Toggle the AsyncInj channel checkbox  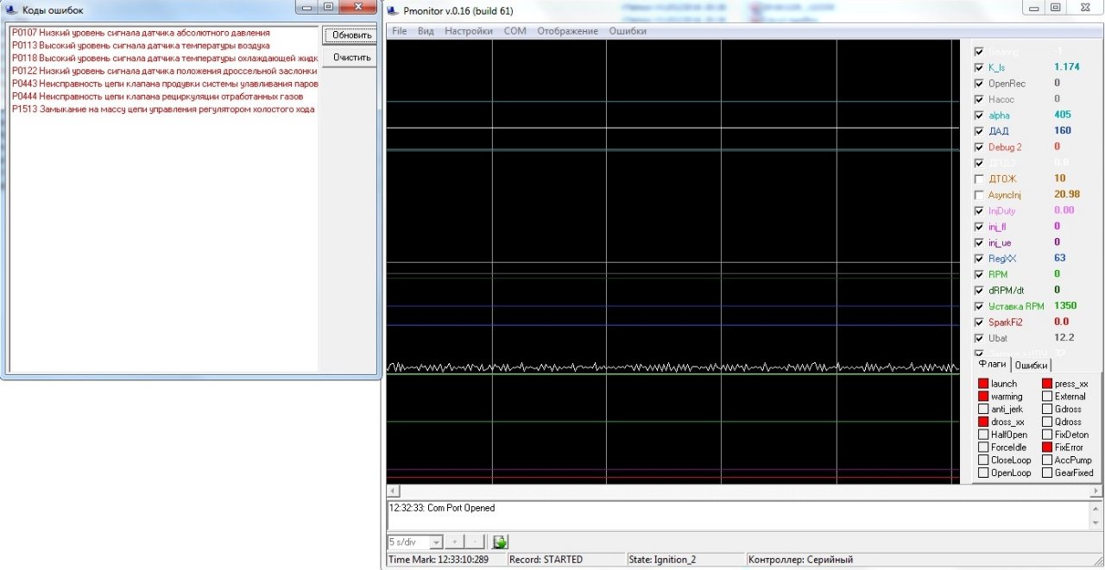pos(978,195)
